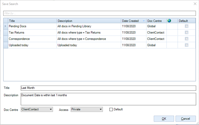The height and width of the screenshot is (125, 199).
Task: Click the Uploaded today description cell
Action: pos(89,45)
